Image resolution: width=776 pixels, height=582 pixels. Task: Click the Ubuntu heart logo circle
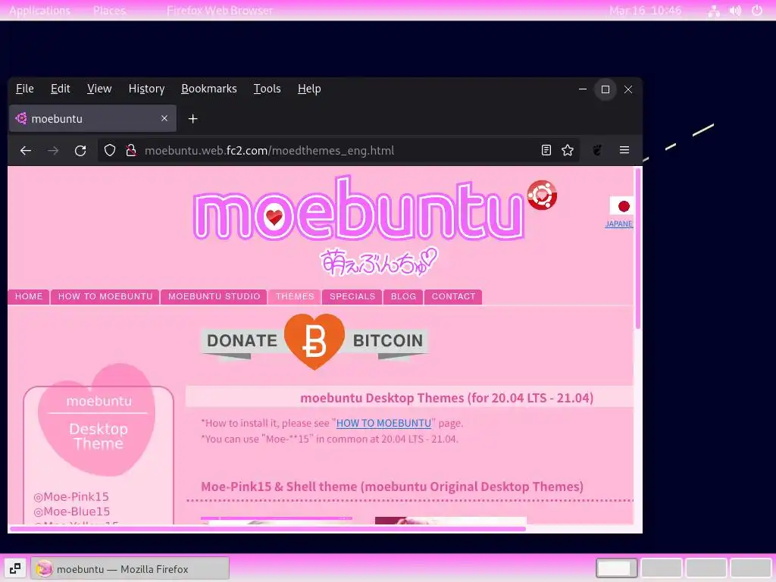542,195
